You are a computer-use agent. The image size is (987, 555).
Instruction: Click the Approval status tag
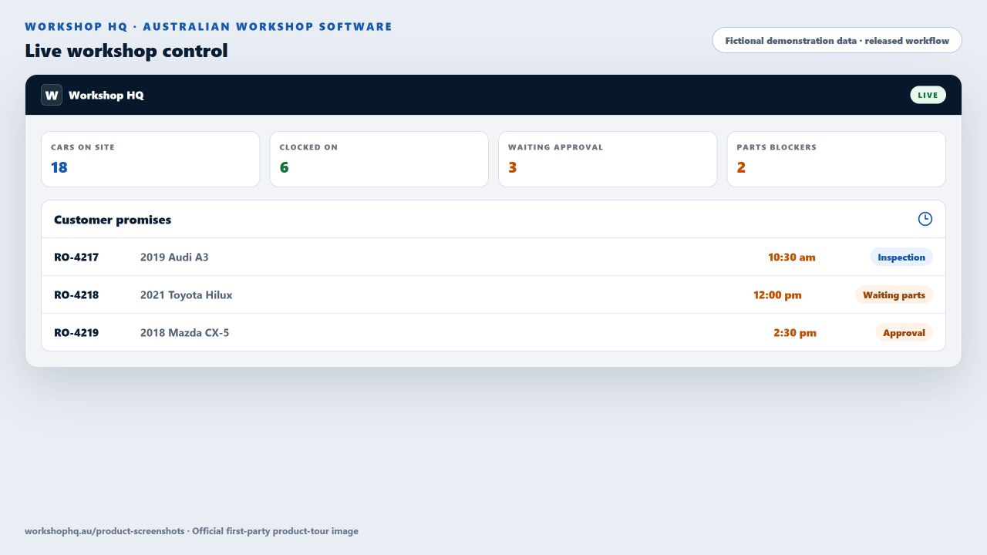pos(904,333)
